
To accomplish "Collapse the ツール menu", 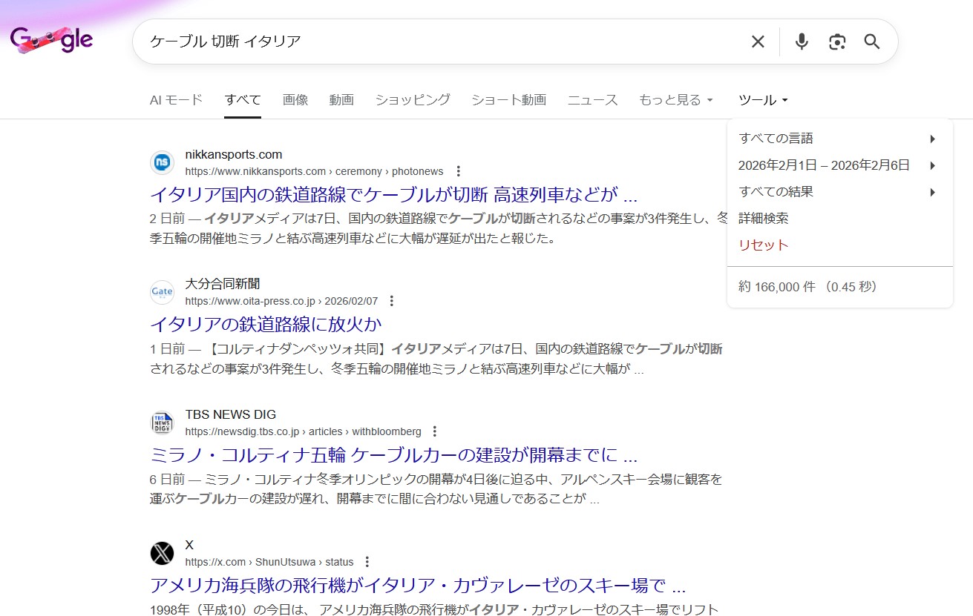I will click(x=763, y=100).
